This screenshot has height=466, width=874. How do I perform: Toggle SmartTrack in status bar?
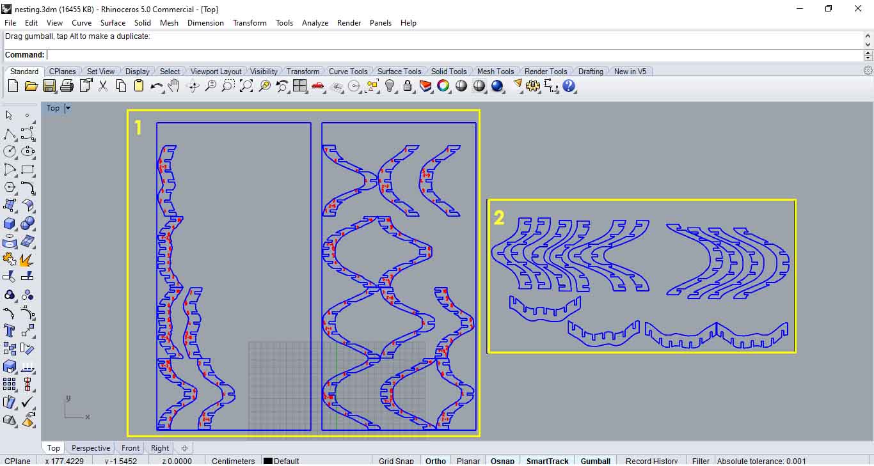pyautogui.click(x=547, y=461)
